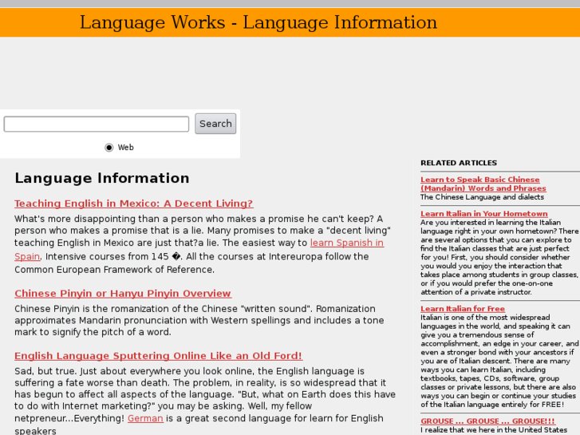Image resolution: width=580 pixels, height=435 pixels.
Task: Click the 'Are you interested in learning' paragraph
Action: [499, 257]
